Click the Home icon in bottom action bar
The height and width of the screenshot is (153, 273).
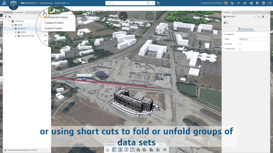click(x=107, y=150)
